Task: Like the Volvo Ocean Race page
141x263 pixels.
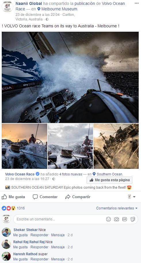Action: point(110,180)
